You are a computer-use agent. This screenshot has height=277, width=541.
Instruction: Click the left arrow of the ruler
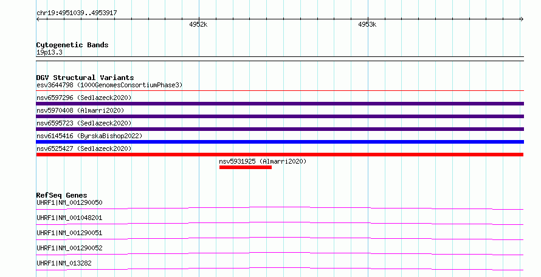click(38, 19)
